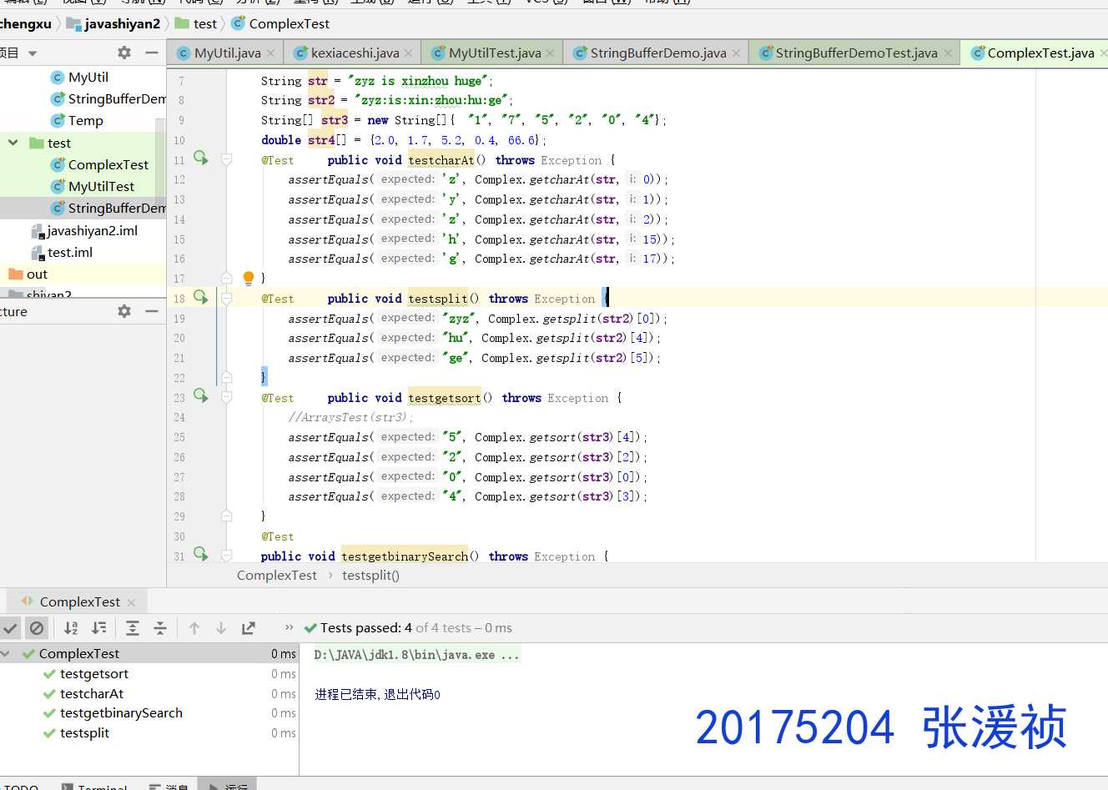Viewport: 1108px width, 790px height.
Task: Open Structure panel settings gear
Action: [x=124, y=311]
